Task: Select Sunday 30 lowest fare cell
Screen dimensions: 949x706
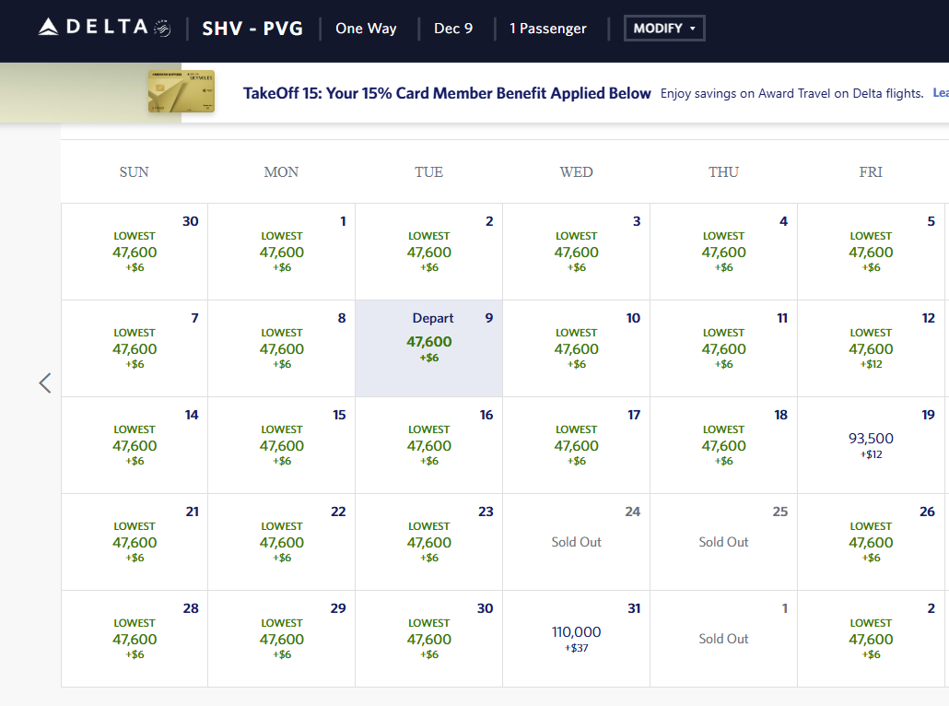Action: [135, 252]
